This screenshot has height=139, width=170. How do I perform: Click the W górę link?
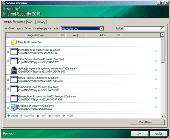coord(56,116)
